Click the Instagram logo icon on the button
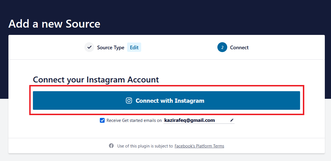 point(129,100)
